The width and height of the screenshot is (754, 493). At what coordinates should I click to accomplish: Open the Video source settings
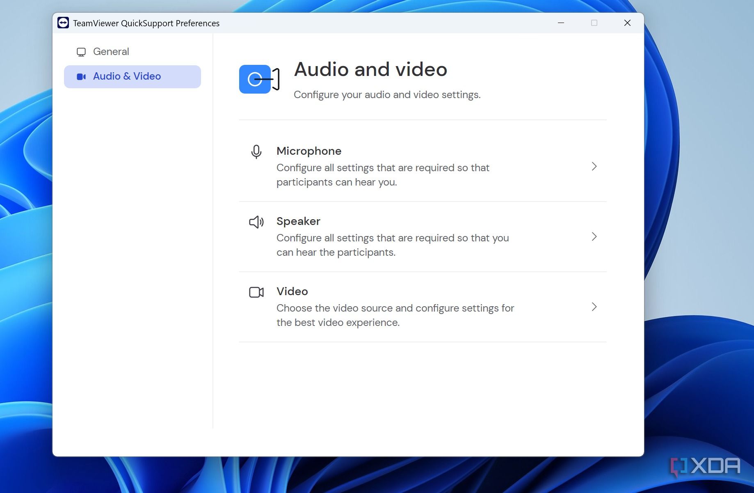tap(292, 291)
